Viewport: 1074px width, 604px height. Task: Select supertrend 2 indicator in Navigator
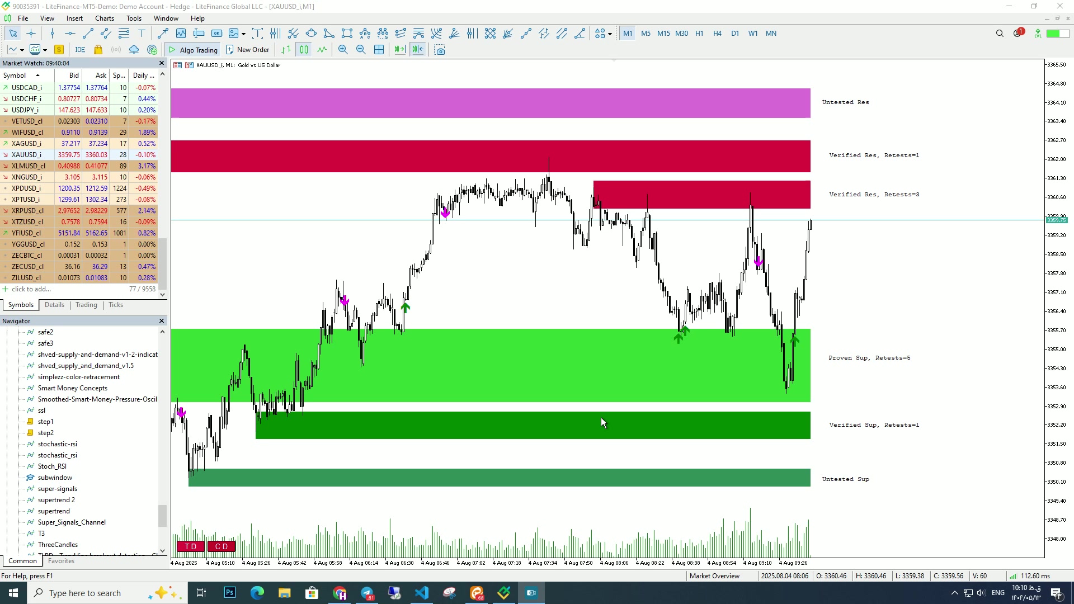click(56, 500)
